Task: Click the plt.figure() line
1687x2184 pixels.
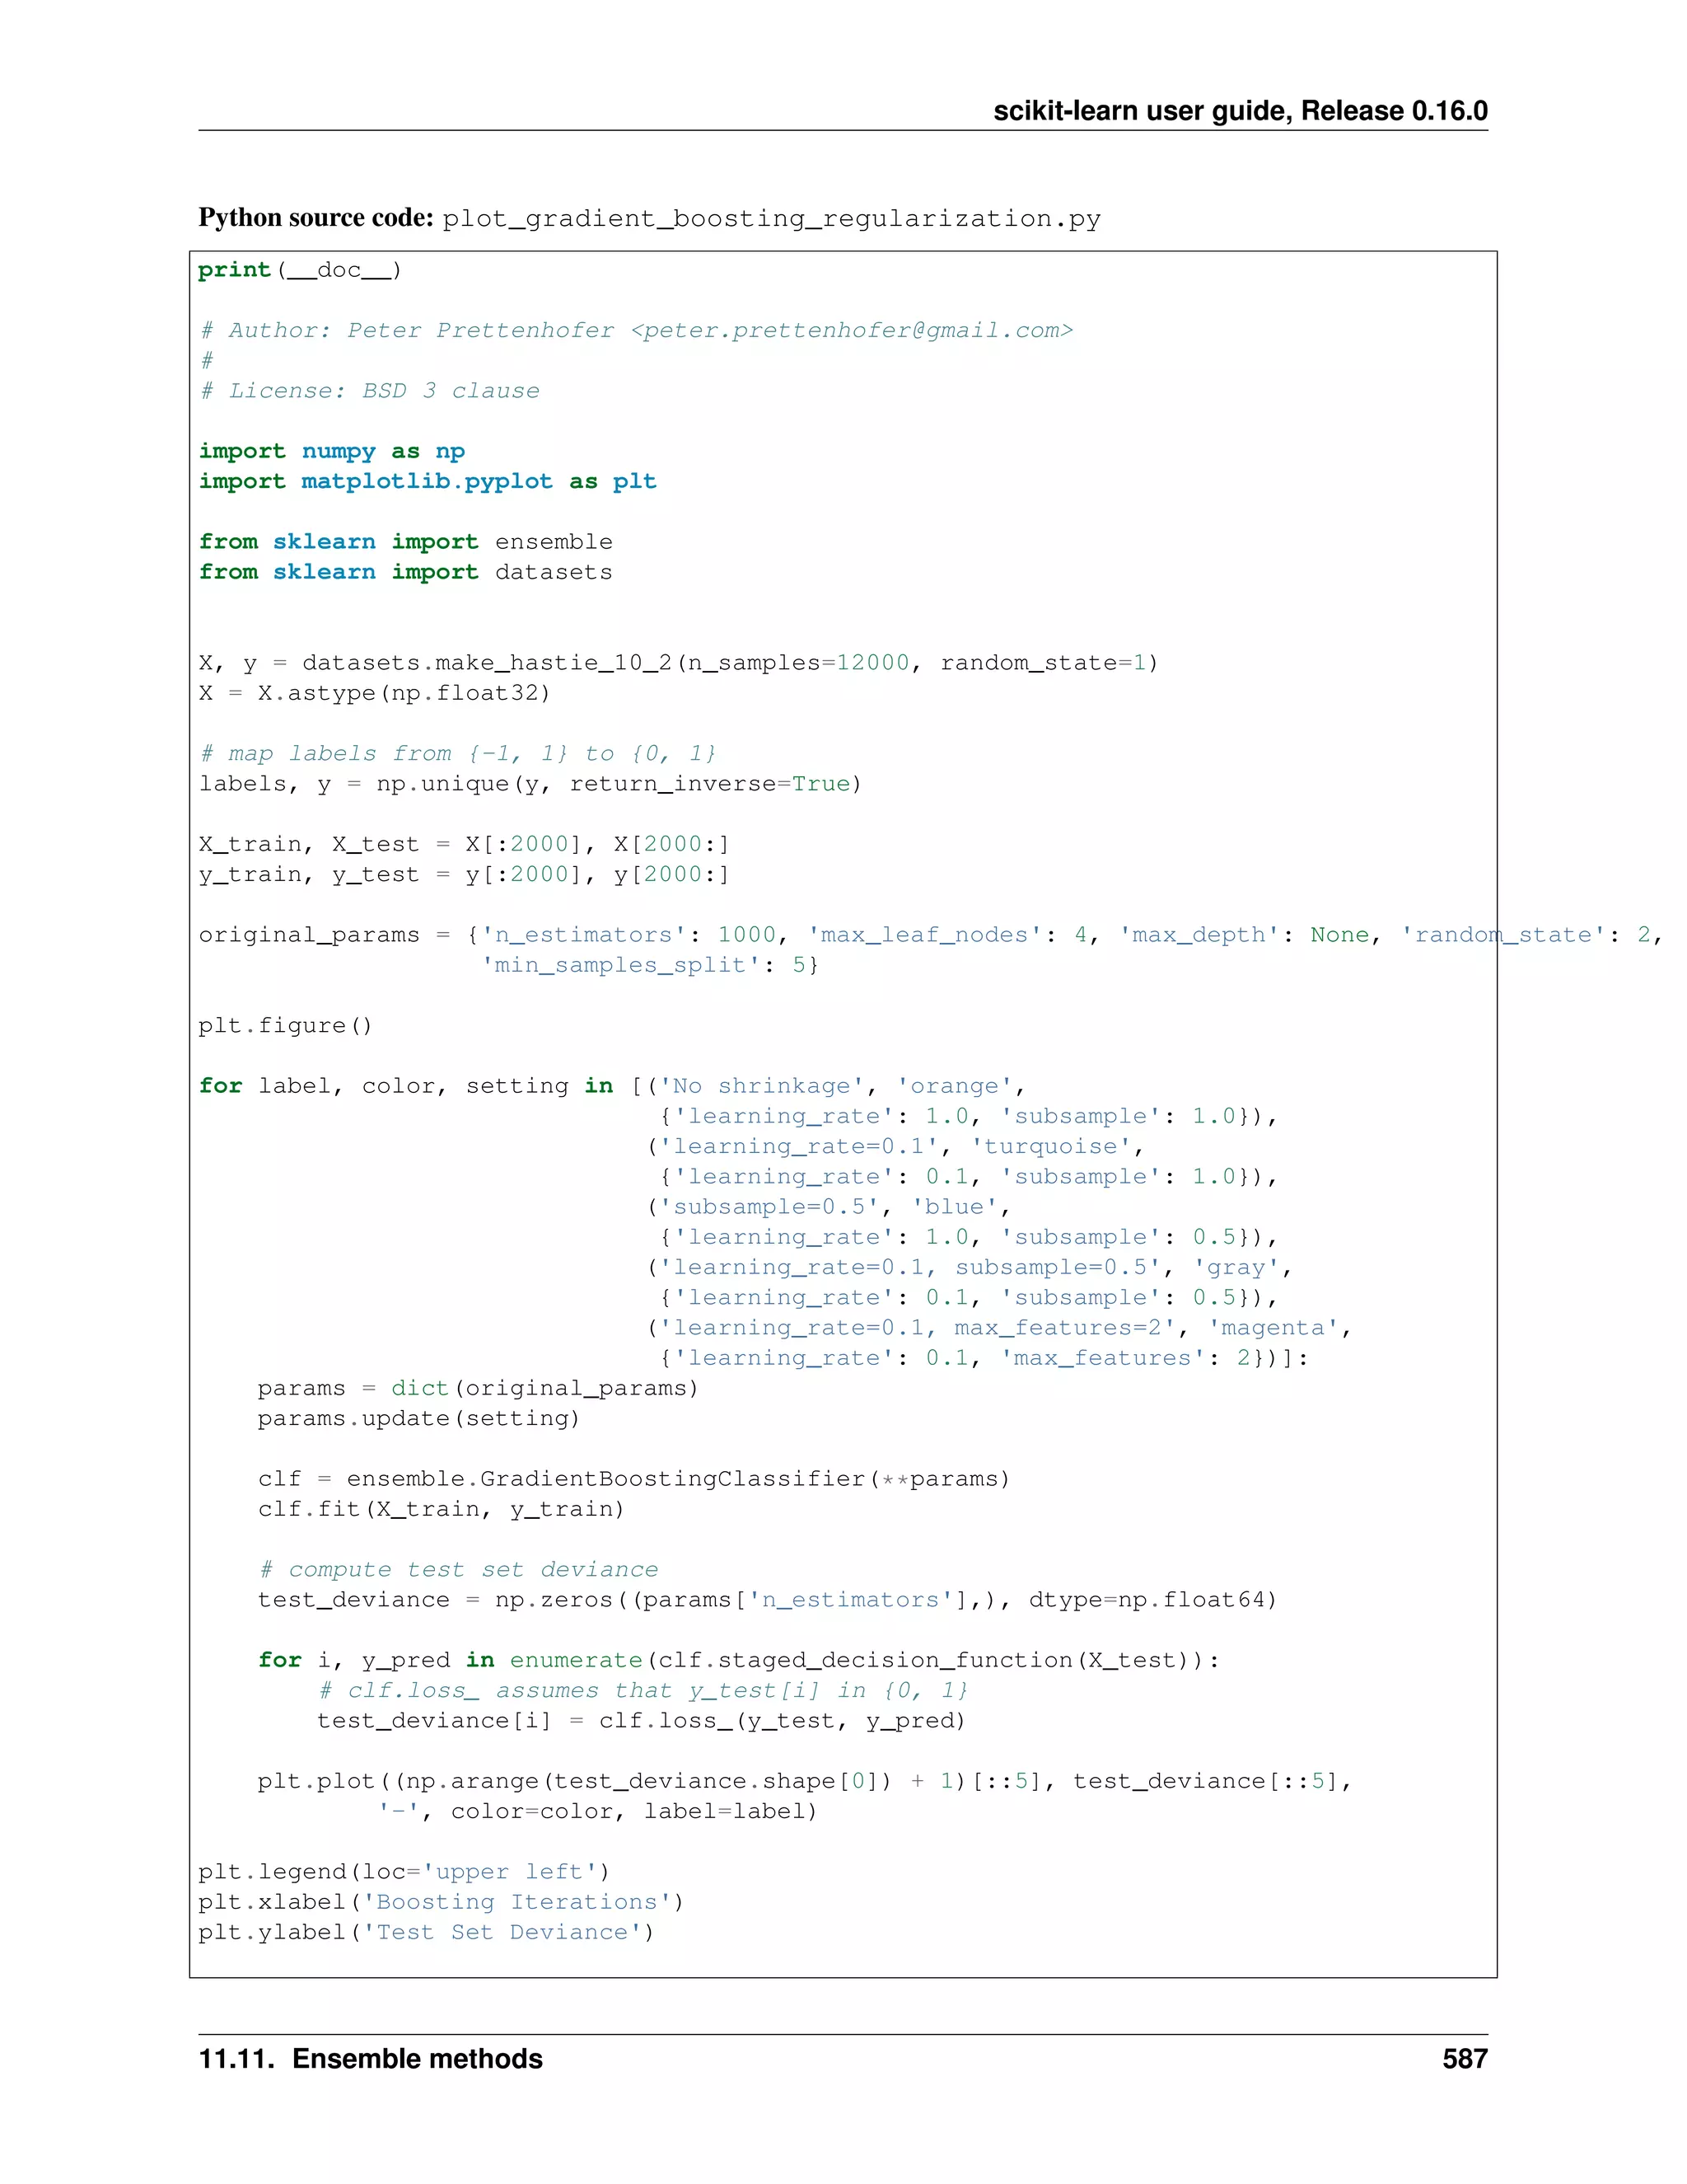Action: (x=286, y=1026)
